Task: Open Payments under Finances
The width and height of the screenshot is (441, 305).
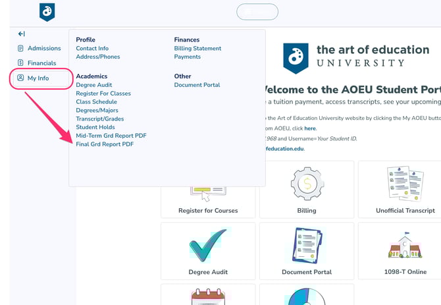Action: (x=188, y=57)
